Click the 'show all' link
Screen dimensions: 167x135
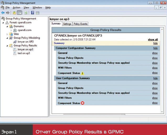click(153, 39)
